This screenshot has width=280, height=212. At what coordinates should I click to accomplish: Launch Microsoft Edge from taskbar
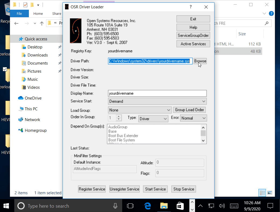pyautogui.click(x=148, y=206)
